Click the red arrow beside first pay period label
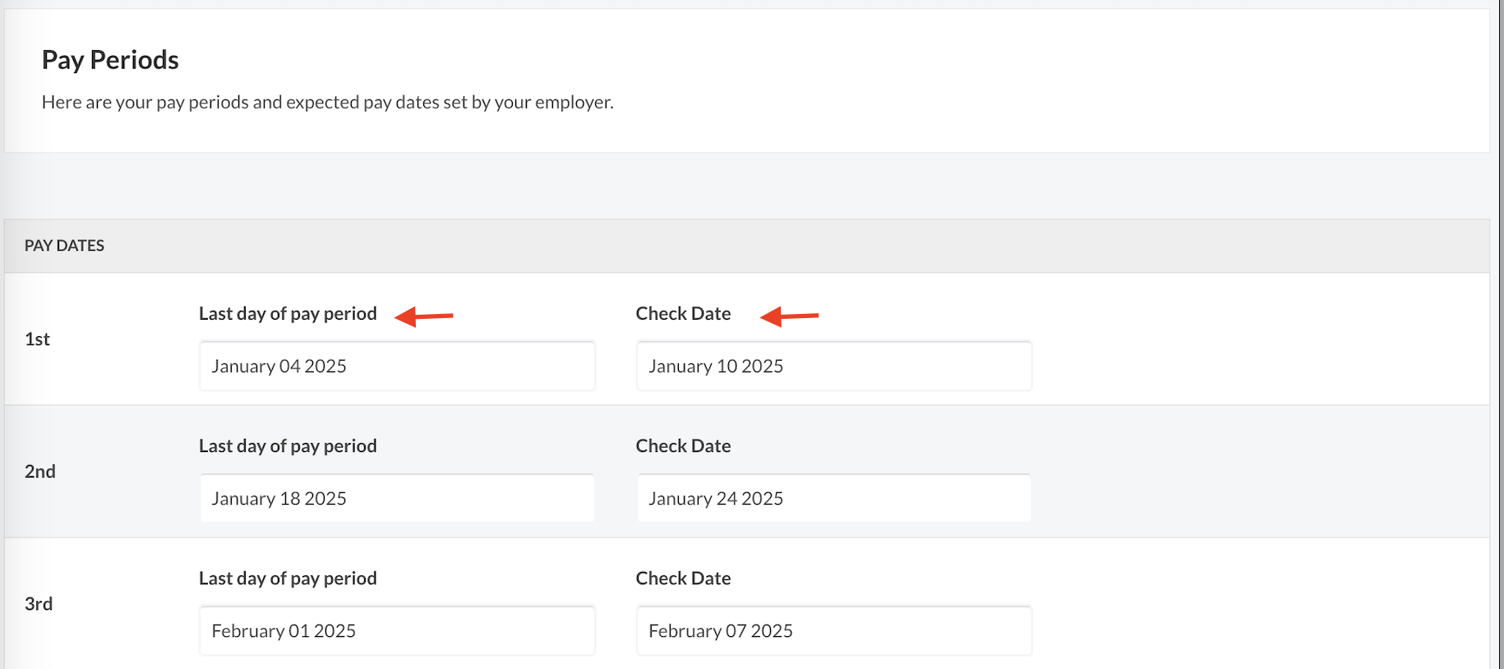 click(x=424, y=316)
